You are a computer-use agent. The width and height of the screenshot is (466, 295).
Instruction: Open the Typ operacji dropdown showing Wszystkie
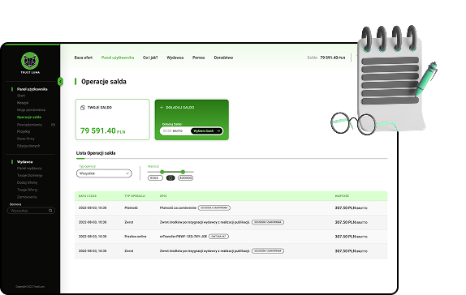104,173
